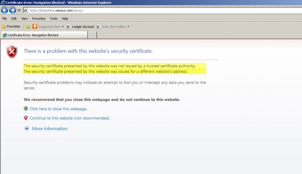The image size is (302, 174).
Task: Click the Add to Favorites Bar icon
Action: point(28,26)
